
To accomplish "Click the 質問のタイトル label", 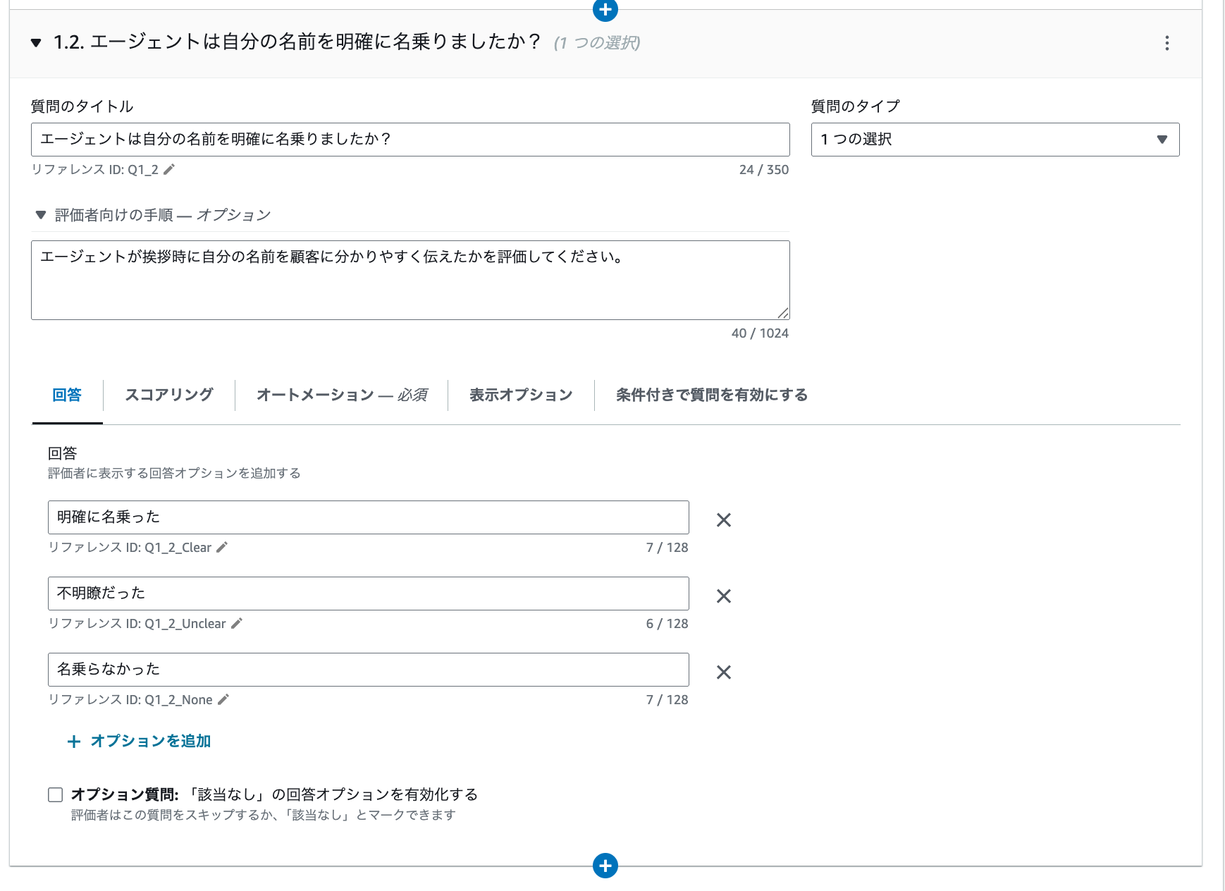I will 82,106.
